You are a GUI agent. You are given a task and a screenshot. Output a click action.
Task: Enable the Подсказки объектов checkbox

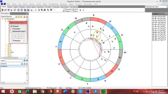coord(64,9)
